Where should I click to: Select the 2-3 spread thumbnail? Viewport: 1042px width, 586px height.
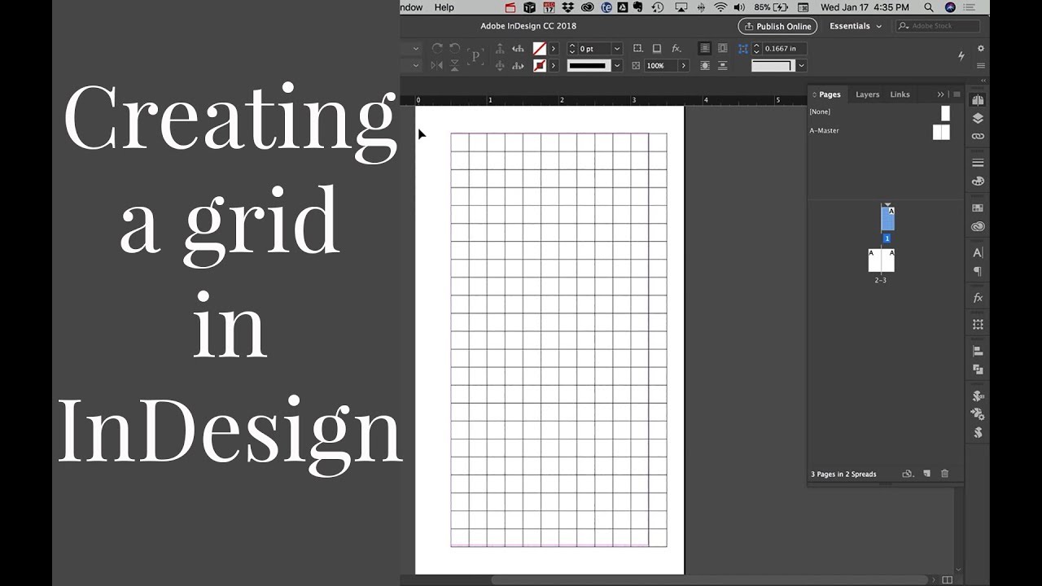881,260
